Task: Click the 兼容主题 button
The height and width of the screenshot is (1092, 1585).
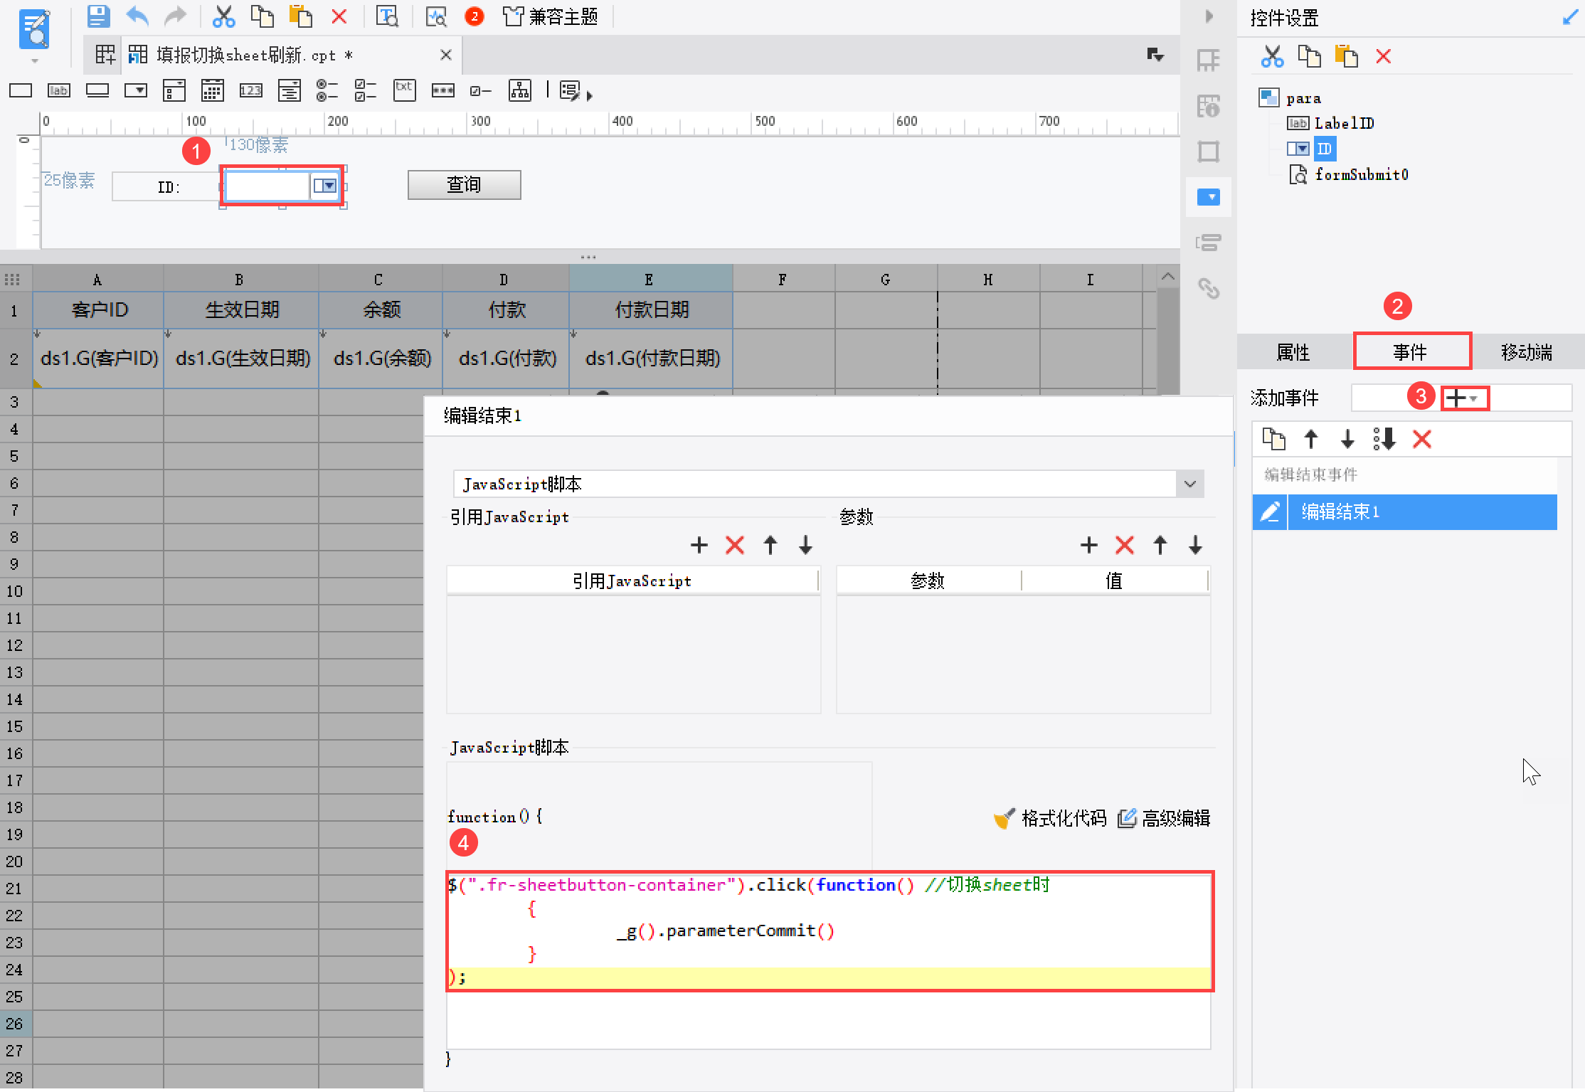Action: [x=551, y=16]
